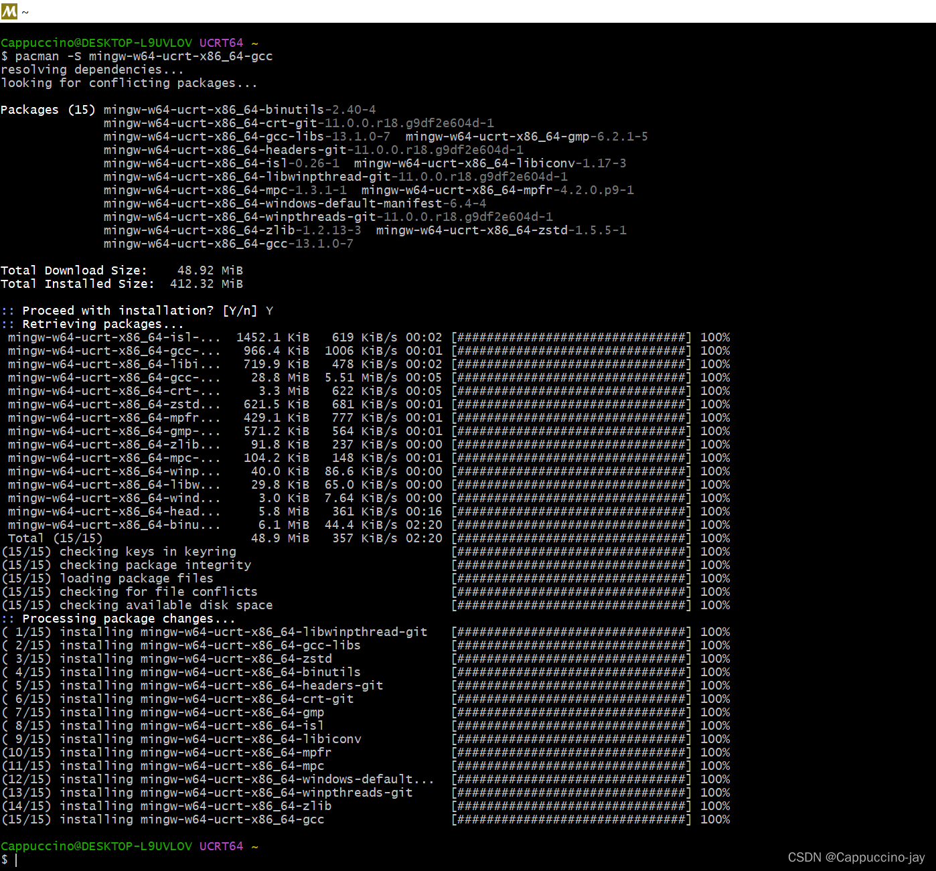Image resolution: width=936 pixels, height=871 pixels.
Task: Click the MSYS2 icon in title bar
Action: pyautogui.click(x=9, y=11)
